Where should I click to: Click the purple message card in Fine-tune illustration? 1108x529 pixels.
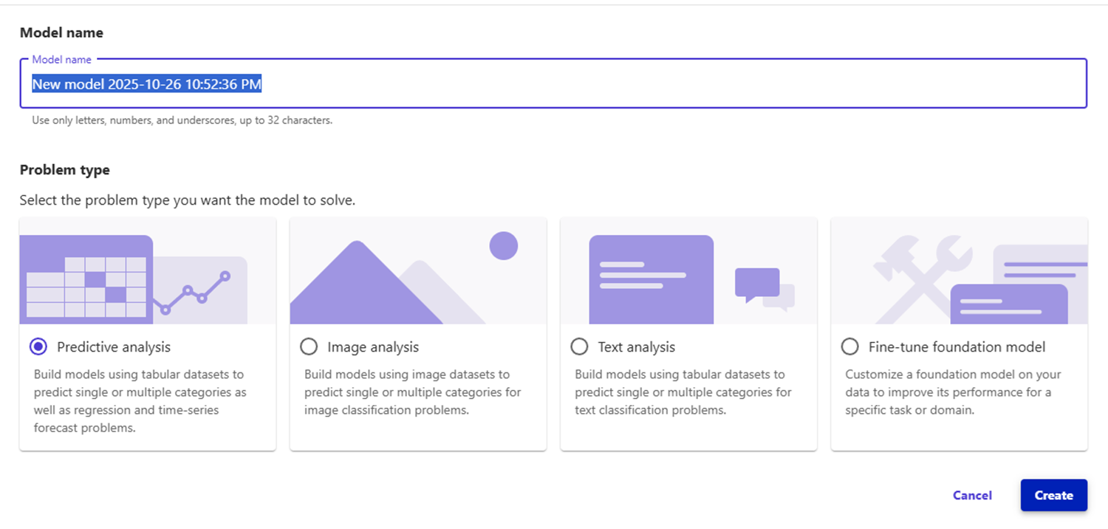point(1008,304)
